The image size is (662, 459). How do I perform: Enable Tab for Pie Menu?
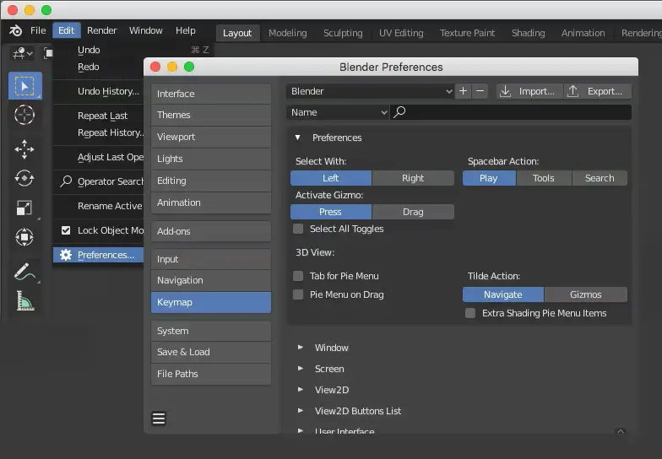(x=298, y=276)
